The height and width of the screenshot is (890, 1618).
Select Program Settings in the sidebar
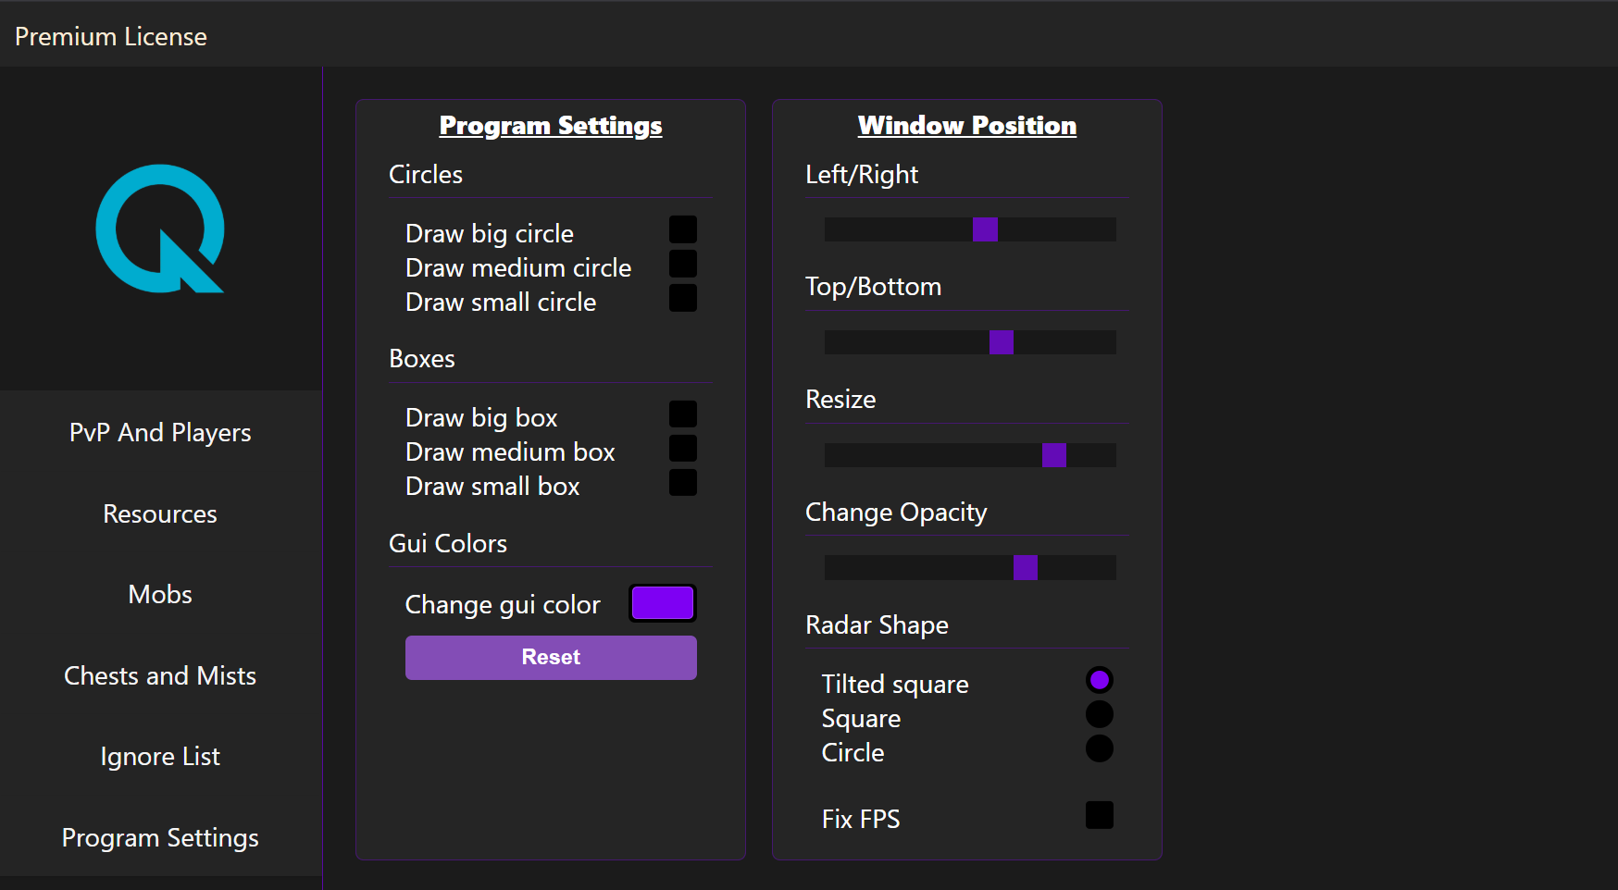click(x=160, y=837)
